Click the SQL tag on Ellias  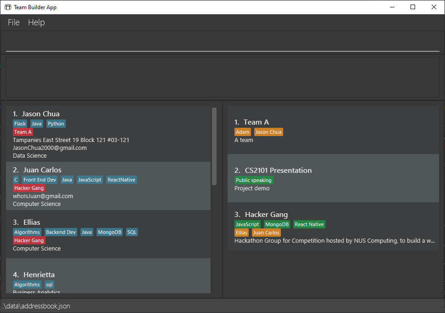(132, 232)
